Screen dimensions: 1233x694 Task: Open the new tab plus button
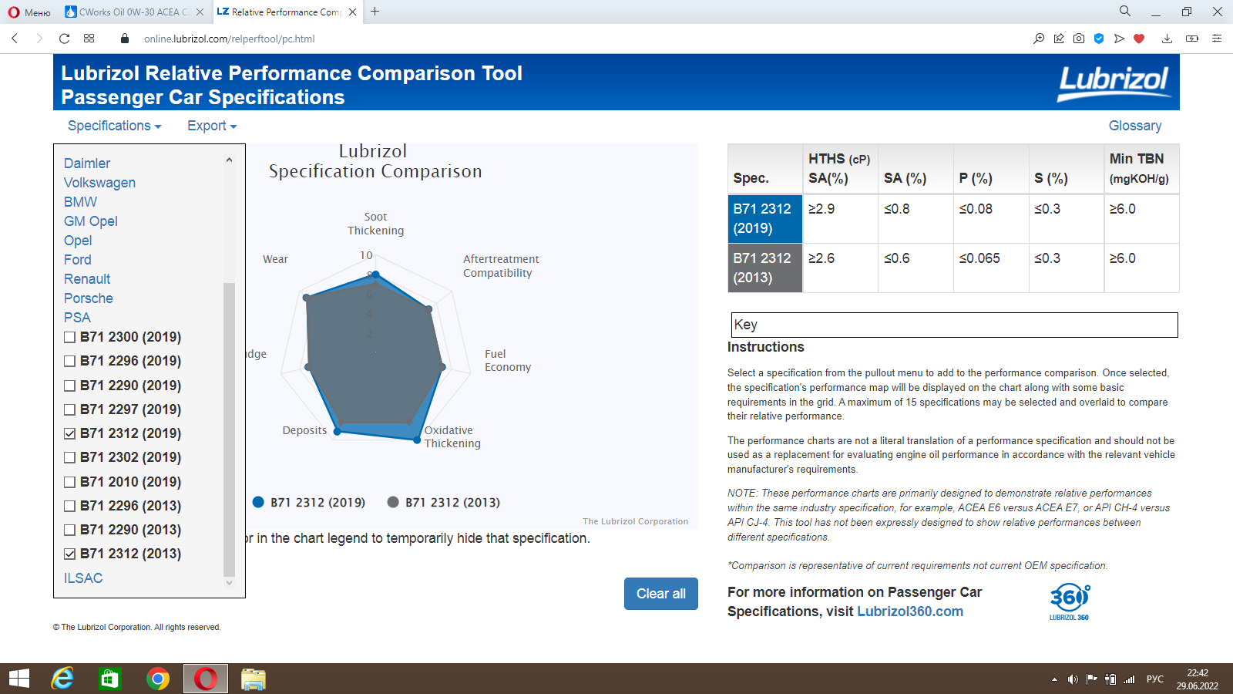pos(375,12)
